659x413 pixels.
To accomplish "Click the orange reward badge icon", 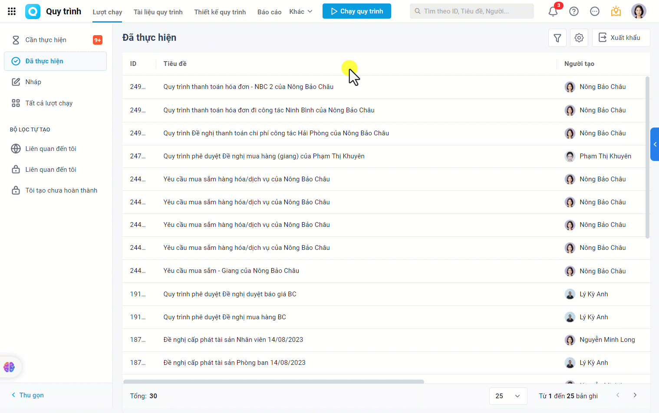I will tap(616, 11).
